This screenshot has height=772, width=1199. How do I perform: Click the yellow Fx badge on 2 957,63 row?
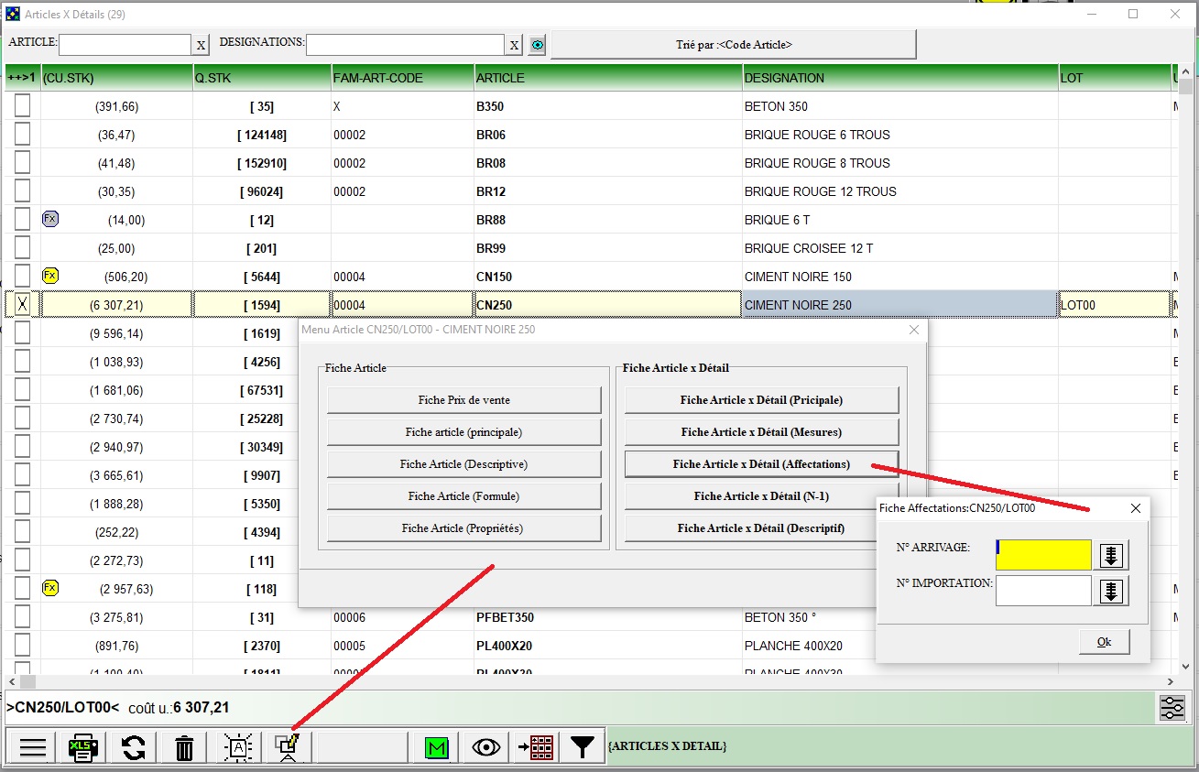click(x=50, y=588)
